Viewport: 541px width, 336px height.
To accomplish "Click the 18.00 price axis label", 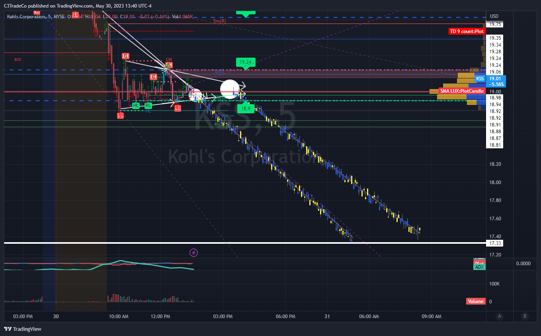I will pos(495,183).
